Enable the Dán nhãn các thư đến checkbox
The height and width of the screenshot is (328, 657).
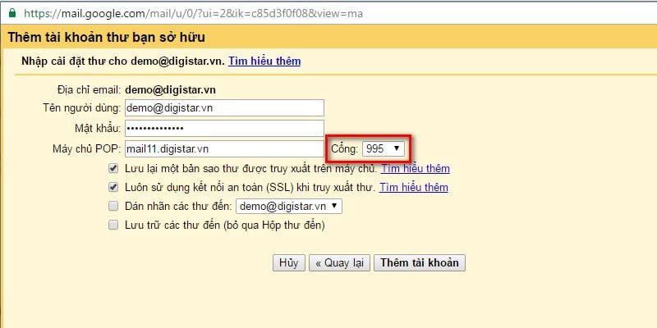point(113,206)
